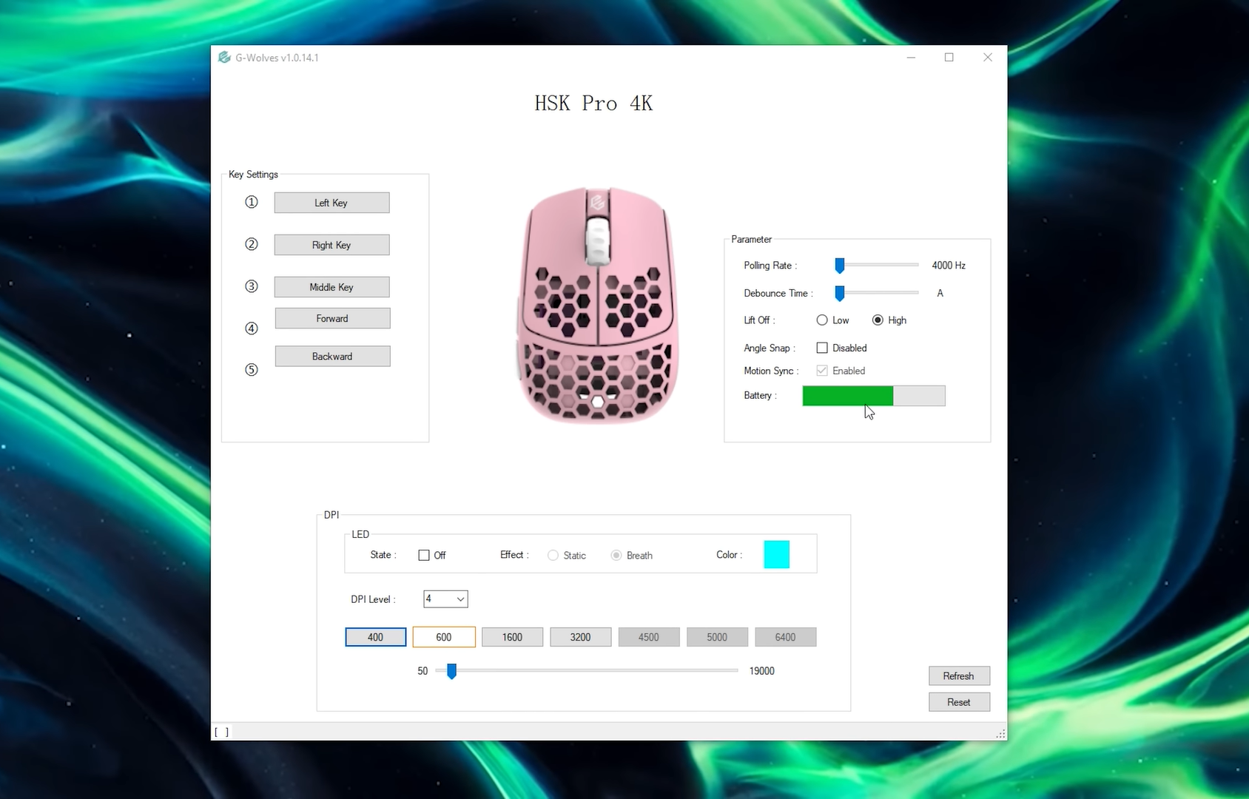Select the 1600 DPI stage
The image size is (1249, 799).
(512, 637)
